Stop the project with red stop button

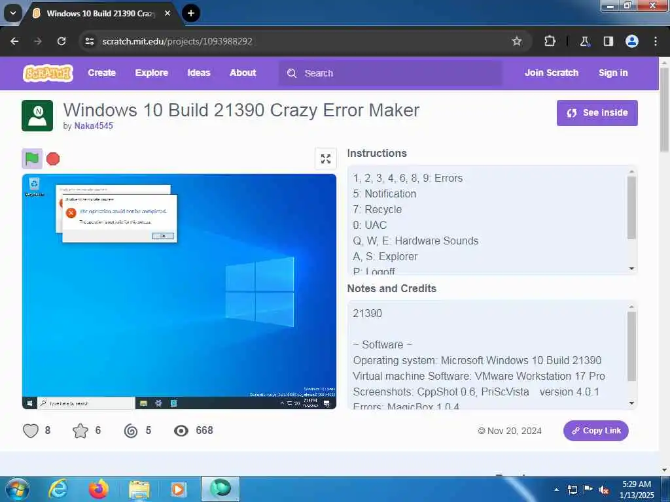pyautogui.click(x=53, y=159)
